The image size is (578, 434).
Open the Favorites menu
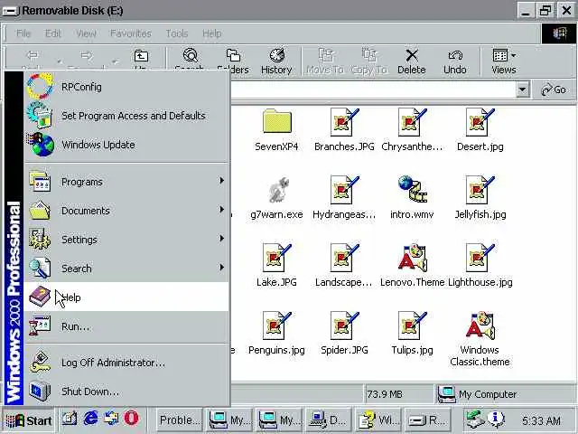point(130,33)
